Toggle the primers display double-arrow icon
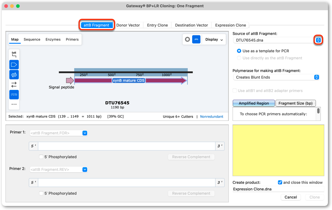 click(14, 75)
